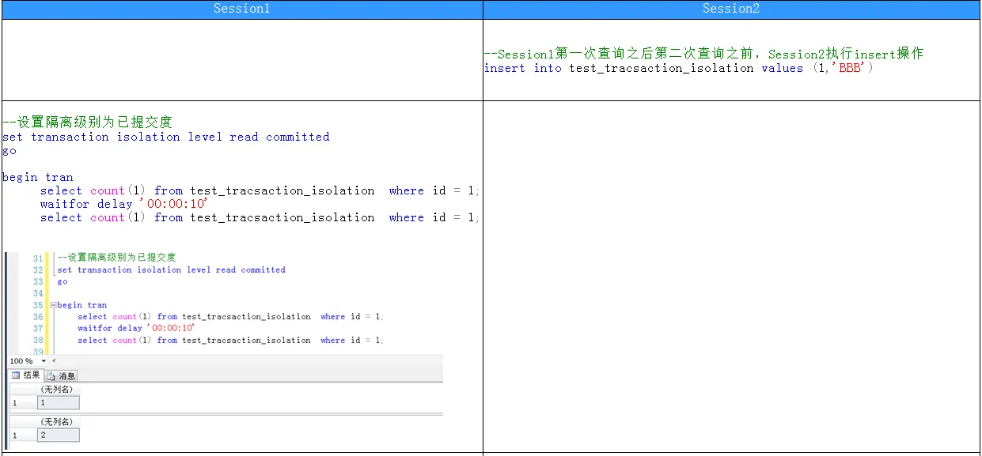Image resolution: width=982 pixels, height=456 pixels.
Task: Click the 结果 tab grid icon
Action: (x=15, y=375)
